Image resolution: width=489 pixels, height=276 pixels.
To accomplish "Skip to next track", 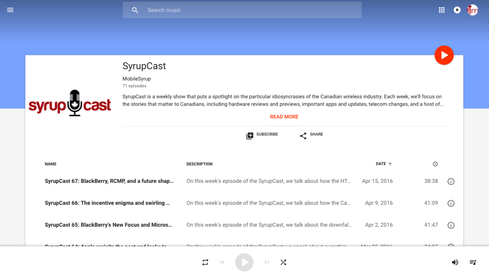I will [x=266, y=262].
